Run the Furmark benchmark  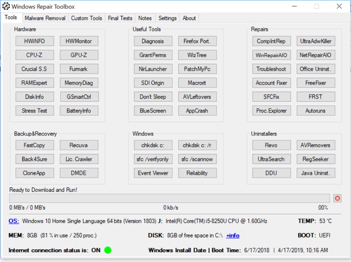(79, 69)
